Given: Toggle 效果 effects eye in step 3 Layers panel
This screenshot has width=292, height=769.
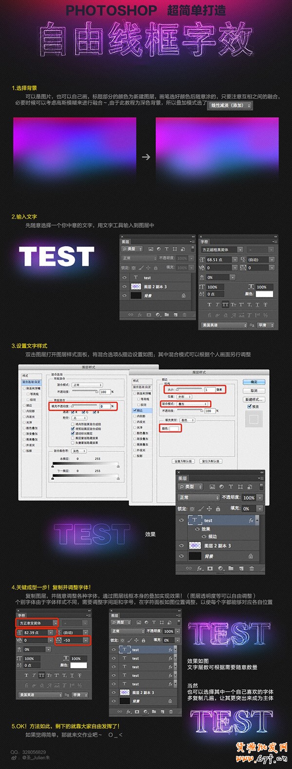Looking at the screenshot, I should click(x=197, y=529).
